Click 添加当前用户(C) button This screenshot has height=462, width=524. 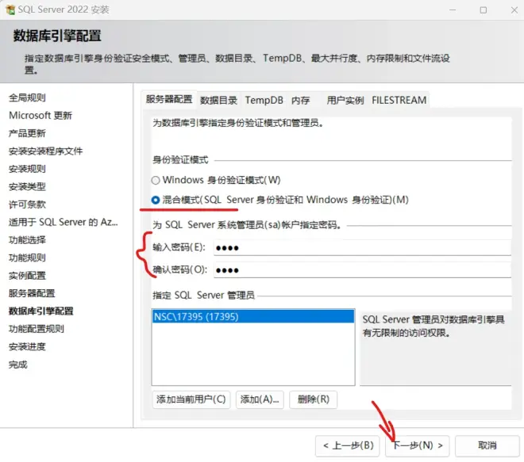(191, 399)
